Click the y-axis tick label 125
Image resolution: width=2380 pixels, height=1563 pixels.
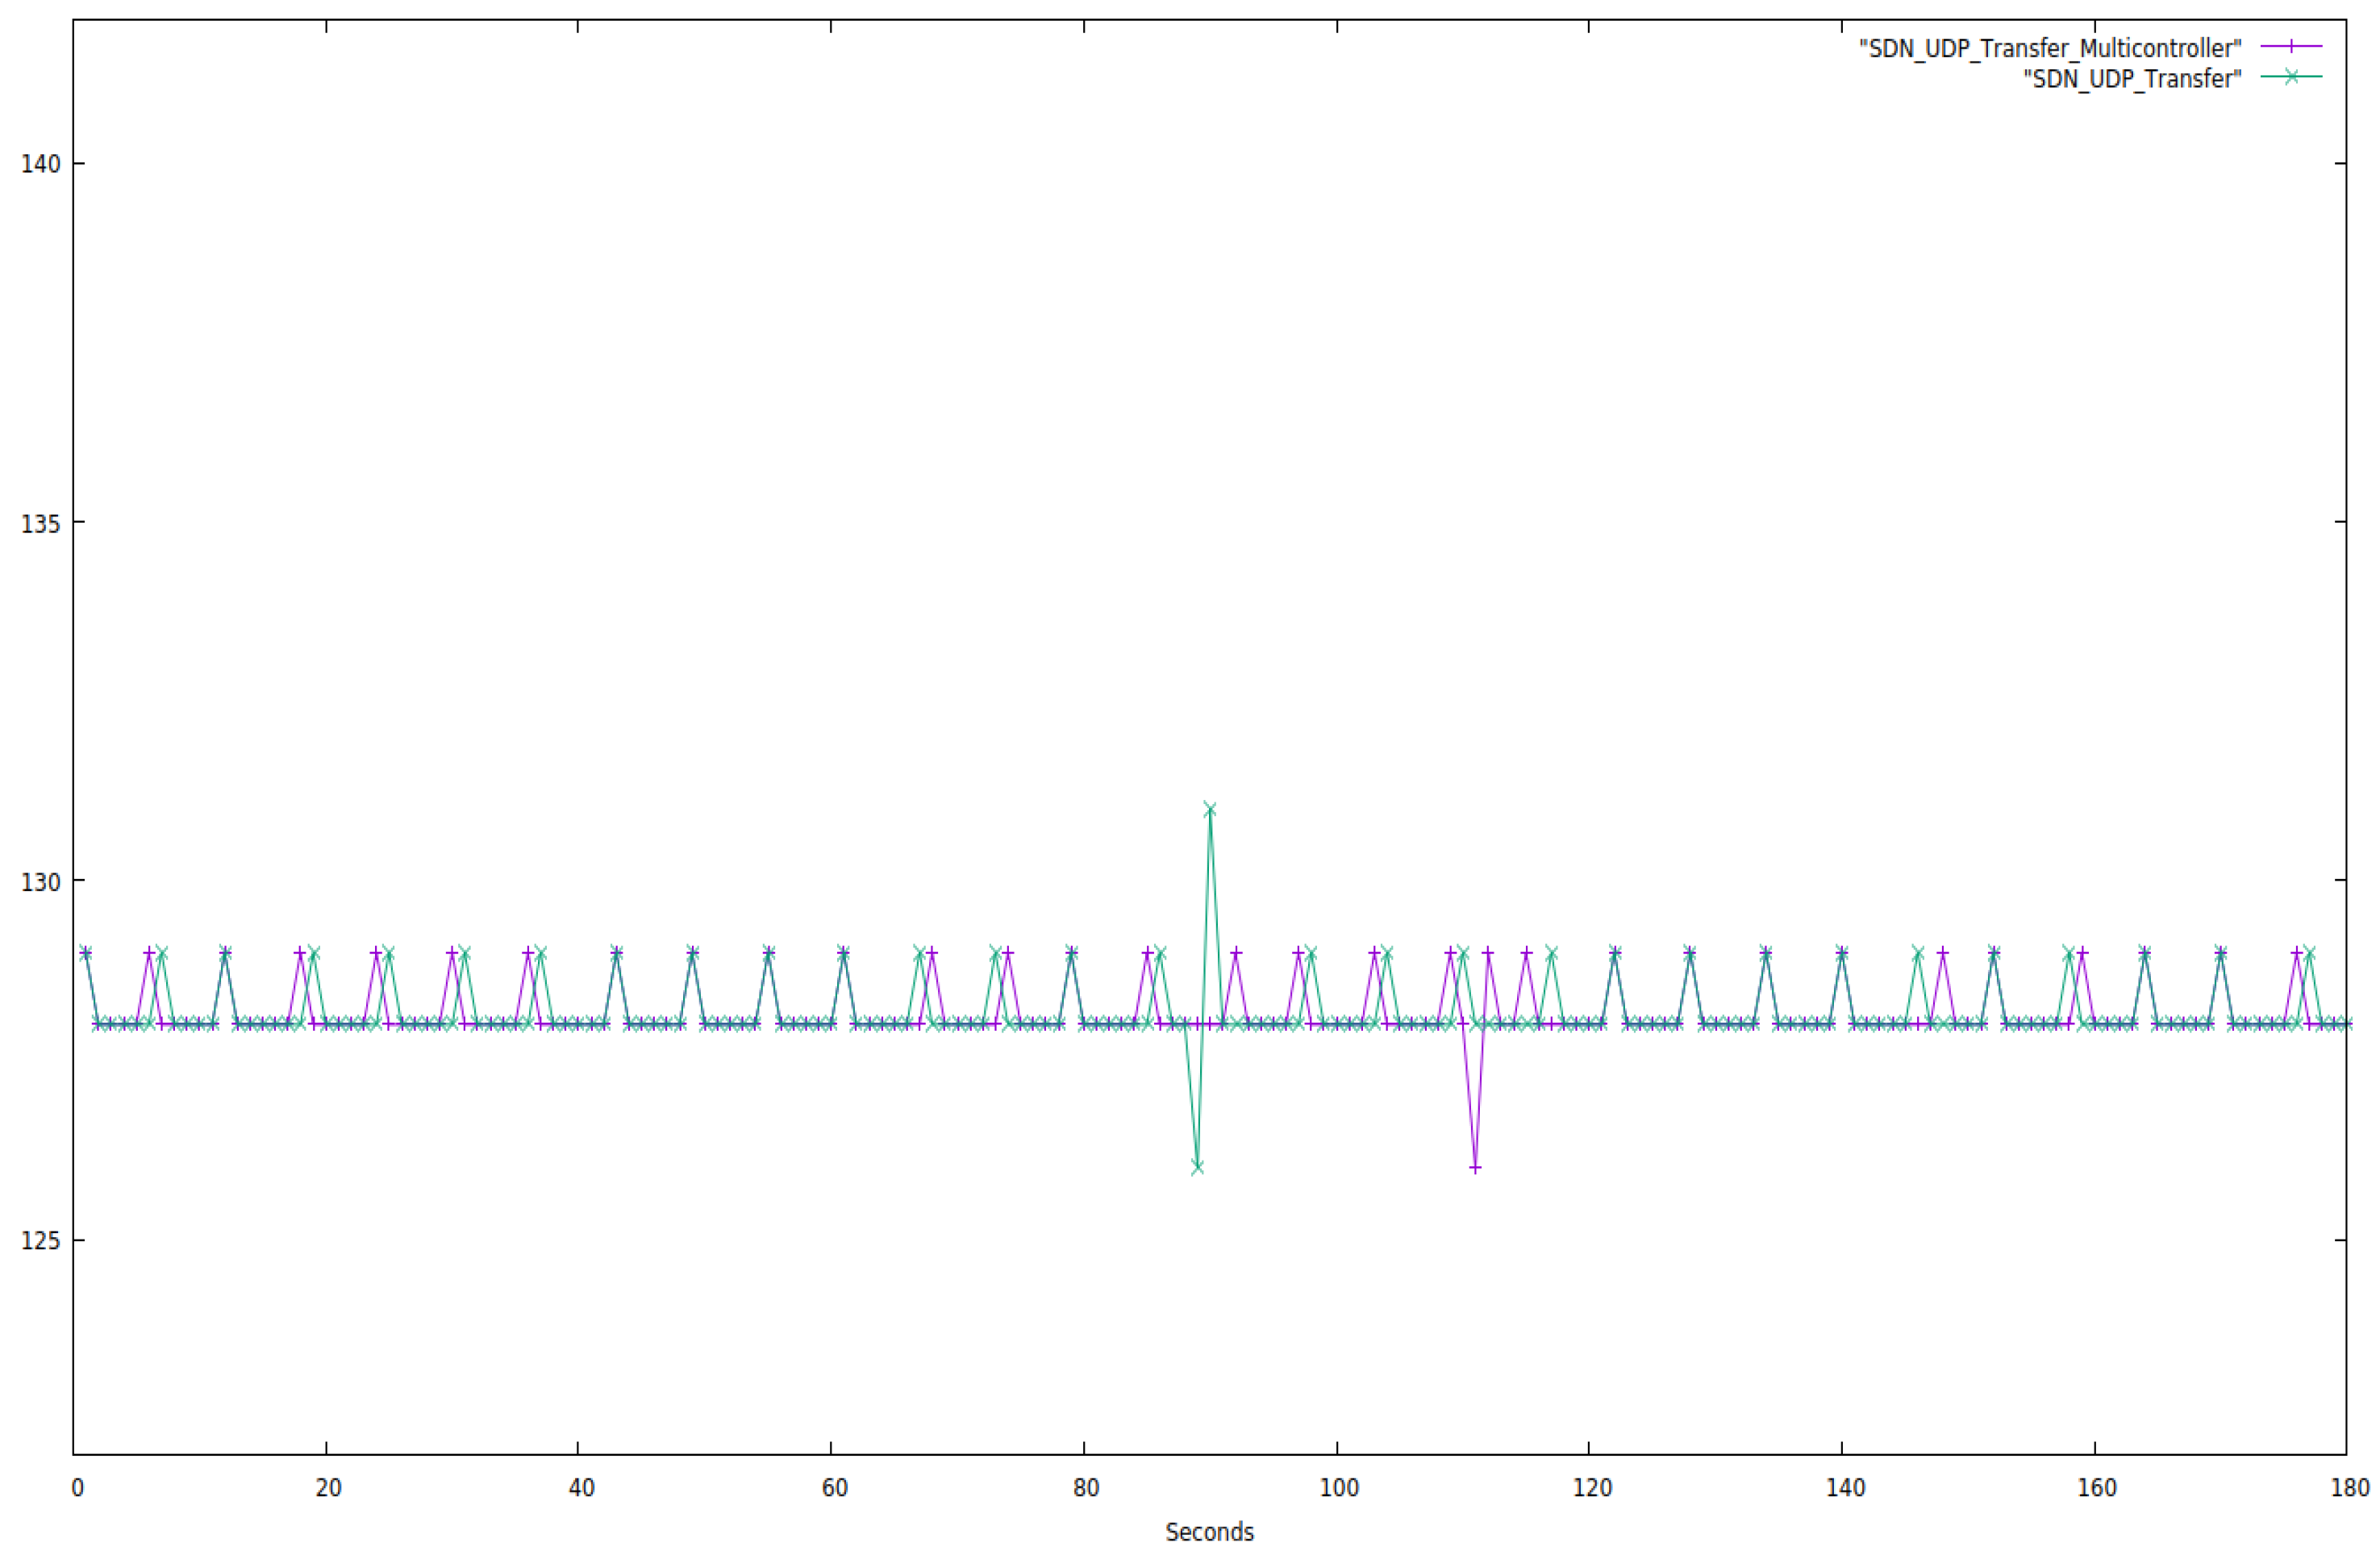40,1241
